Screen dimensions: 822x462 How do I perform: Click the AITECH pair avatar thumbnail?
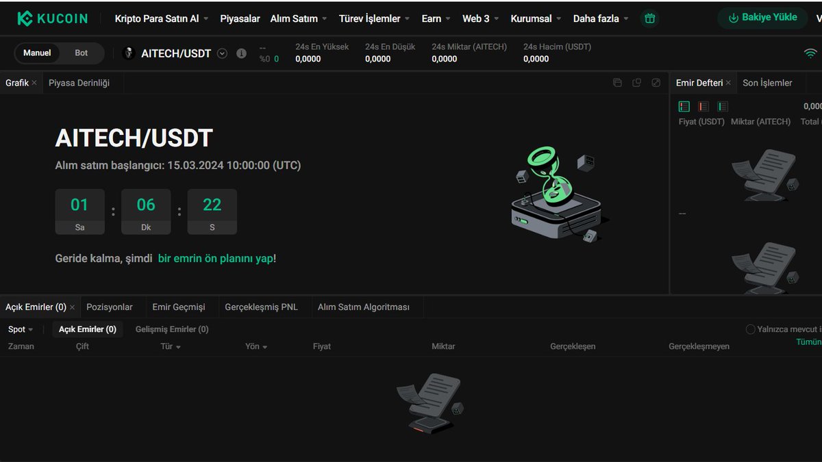127,53
